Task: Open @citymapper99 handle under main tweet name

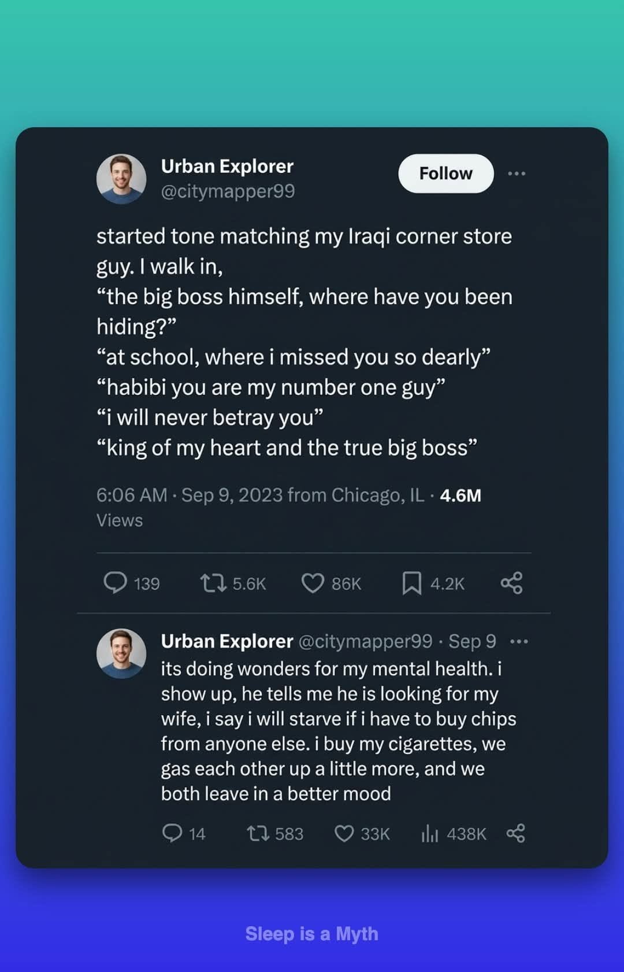Action: (x=228, y=191)
